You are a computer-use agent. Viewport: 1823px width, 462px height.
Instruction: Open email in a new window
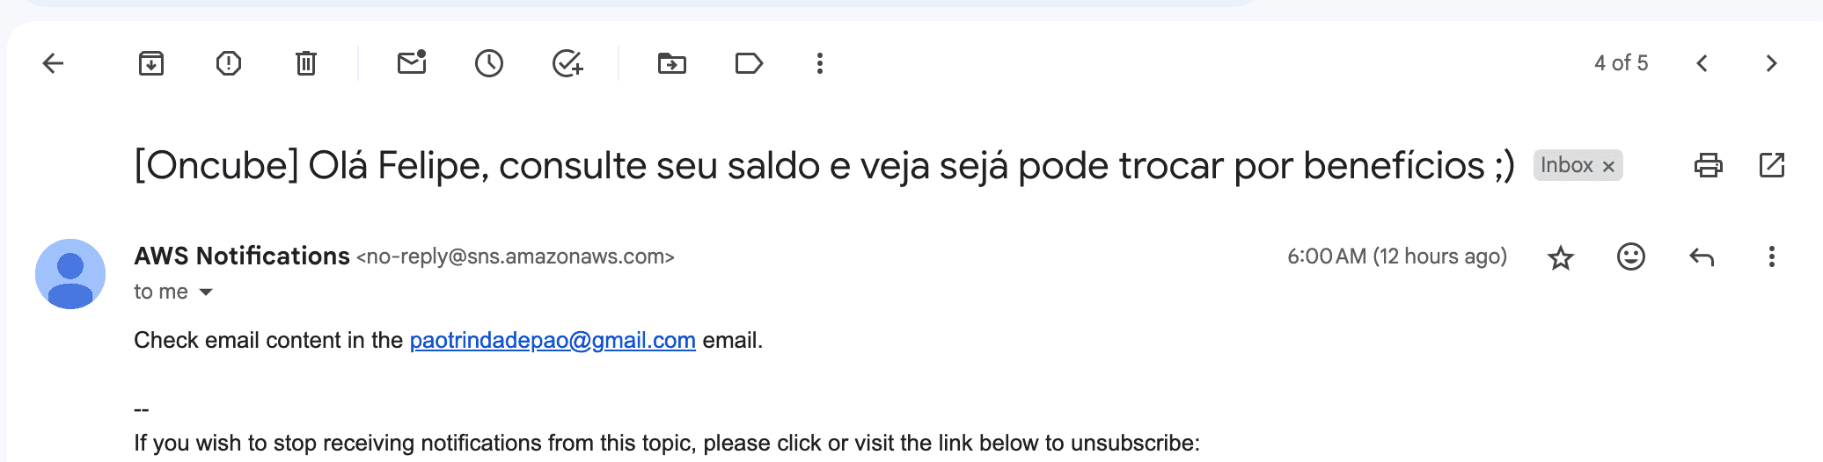coord(1772,165)
